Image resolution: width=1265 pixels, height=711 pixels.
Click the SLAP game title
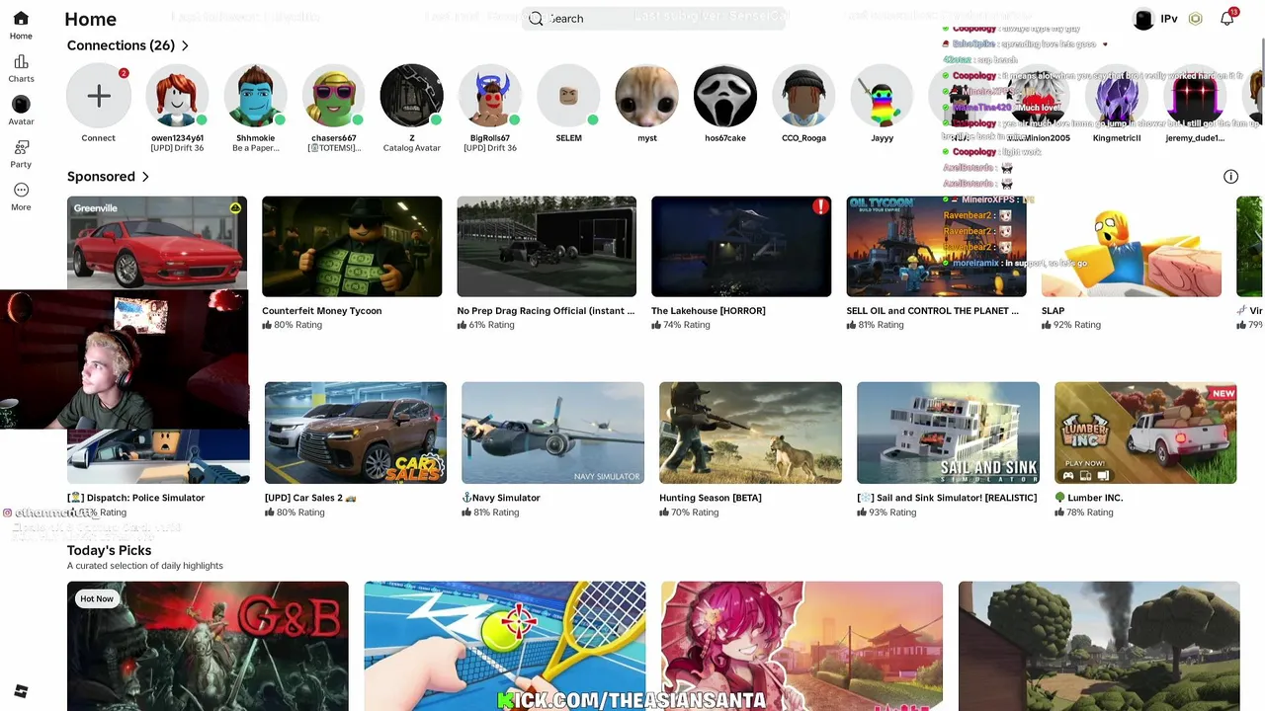[x=1053, y=311]
